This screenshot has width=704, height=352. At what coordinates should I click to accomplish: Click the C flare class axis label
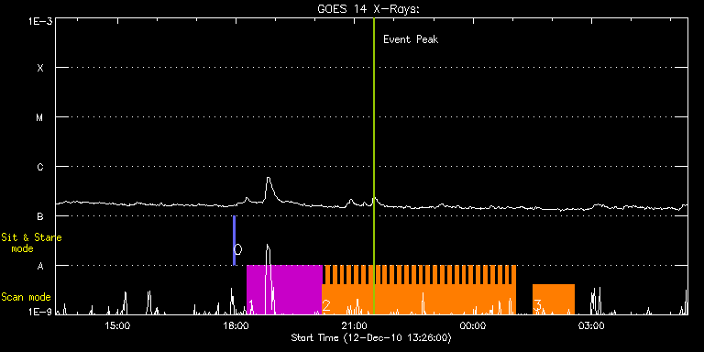tap(40, 167)
